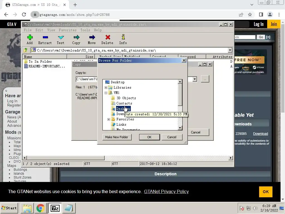
Task: Click the Go search button on website
Action: tap(261, 37)
